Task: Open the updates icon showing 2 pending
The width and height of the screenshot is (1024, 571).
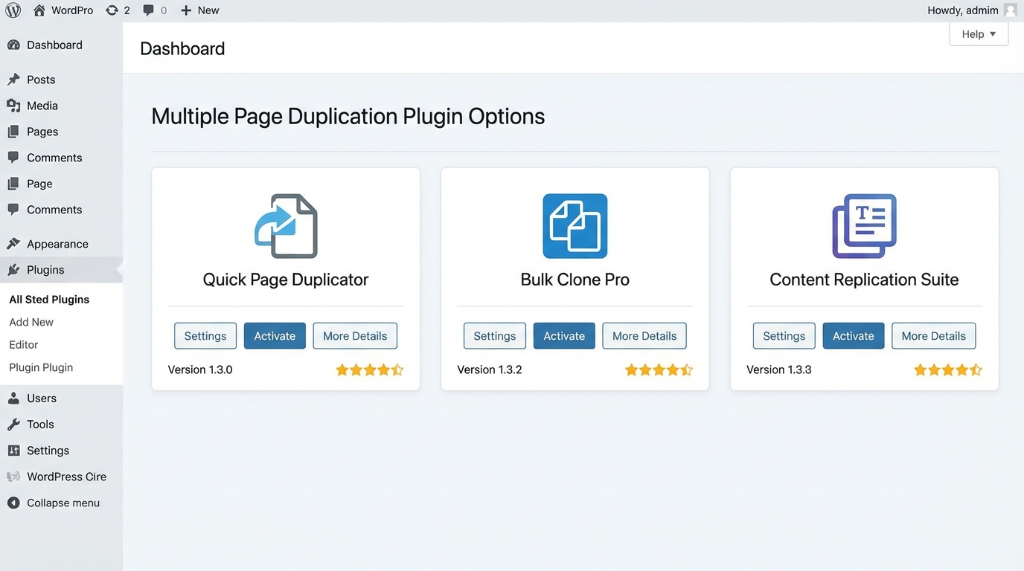Action: pyautogui.click(x=117, y=10)
